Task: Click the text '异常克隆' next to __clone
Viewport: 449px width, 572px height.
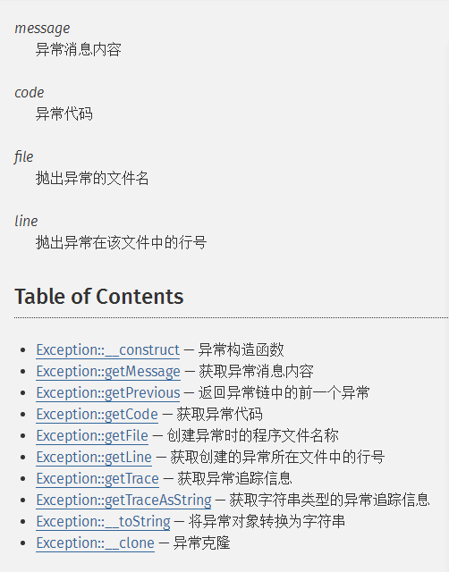Action: click(x=201, y=543)
